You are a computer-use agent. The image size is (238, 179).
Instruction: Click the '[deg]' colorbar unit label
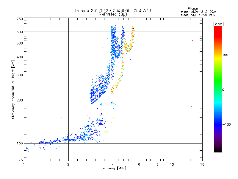(218, 24)
